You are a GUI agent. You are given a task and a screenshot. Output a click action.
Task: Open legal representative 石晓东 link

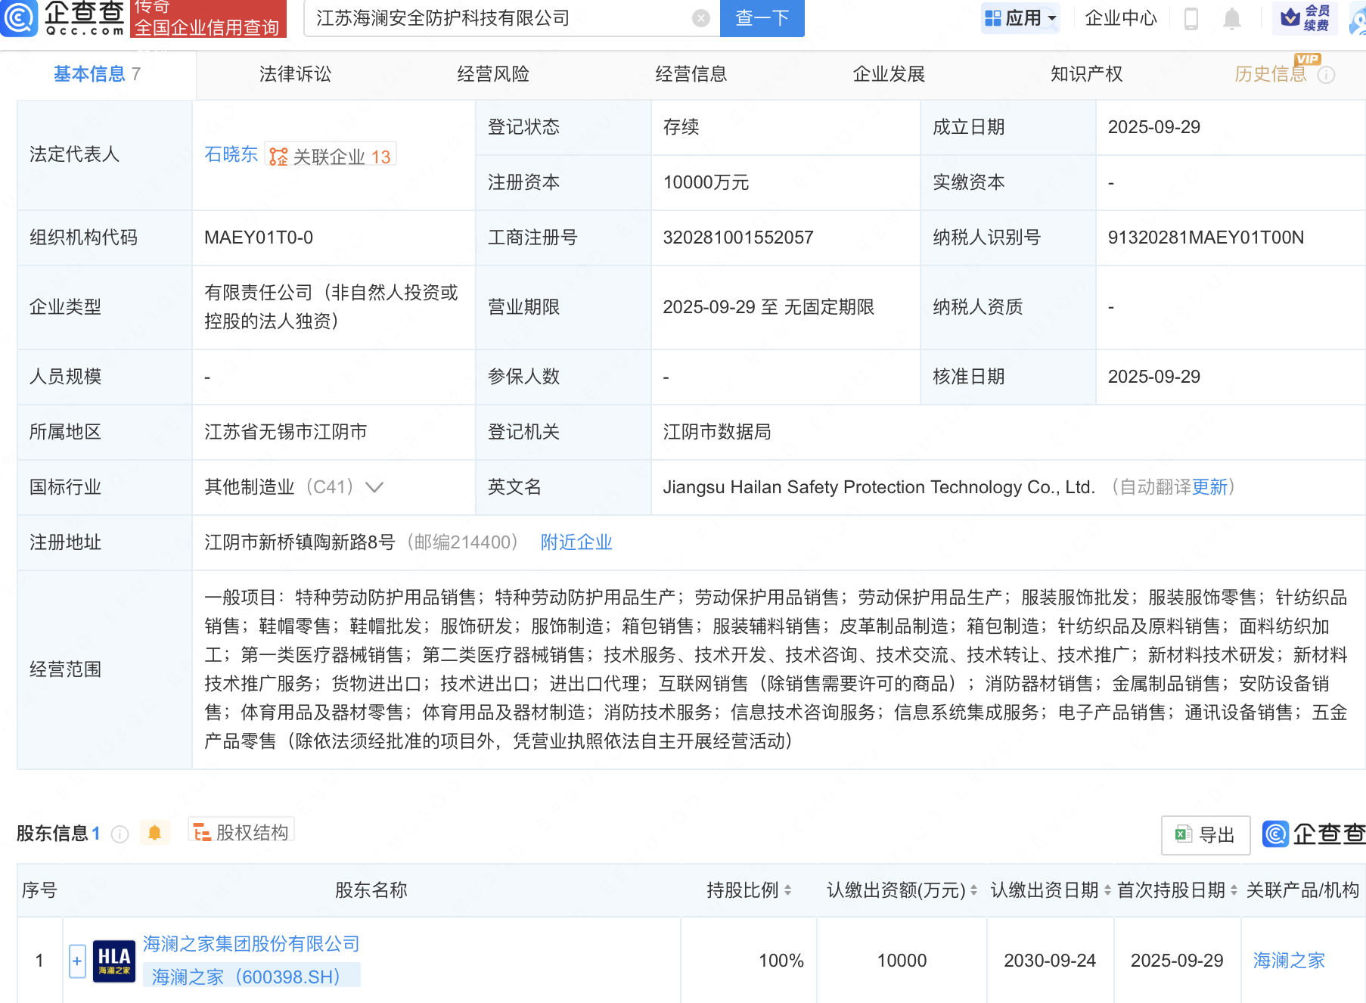[231, 154]
